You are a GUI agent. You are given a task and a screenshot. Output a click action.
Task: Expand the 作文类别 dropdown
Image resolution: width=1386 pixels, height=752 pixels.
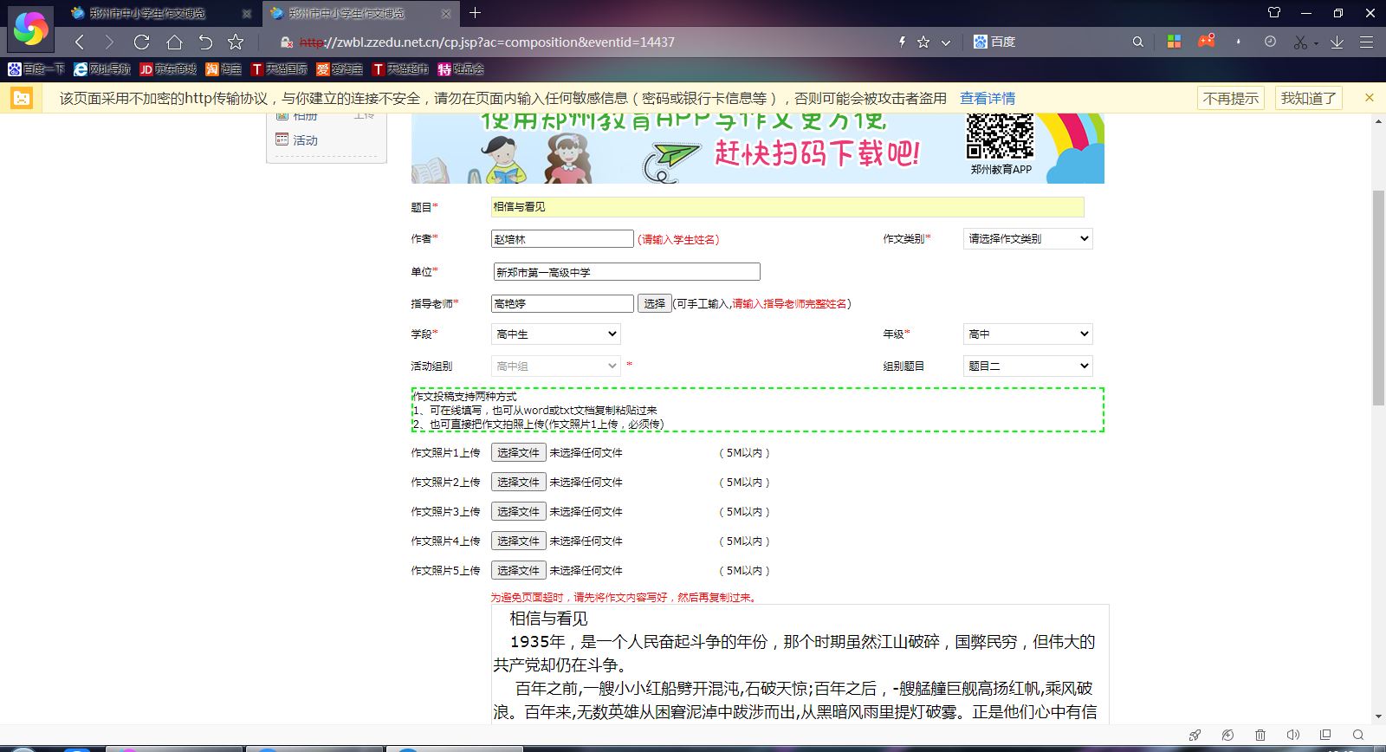[x=1027, y=238]
